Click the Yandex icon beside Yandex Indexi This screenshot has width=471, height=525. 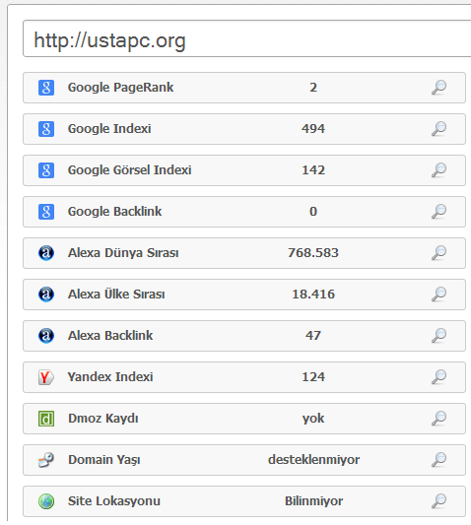click(46, 377)
